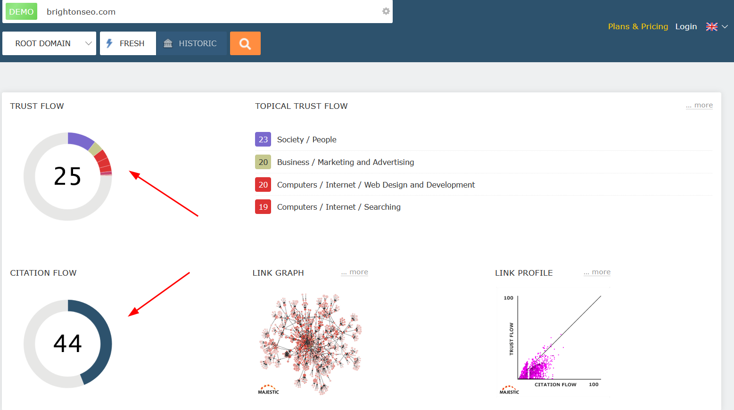
Task: Open more Link Graph details
Action: 355,272
